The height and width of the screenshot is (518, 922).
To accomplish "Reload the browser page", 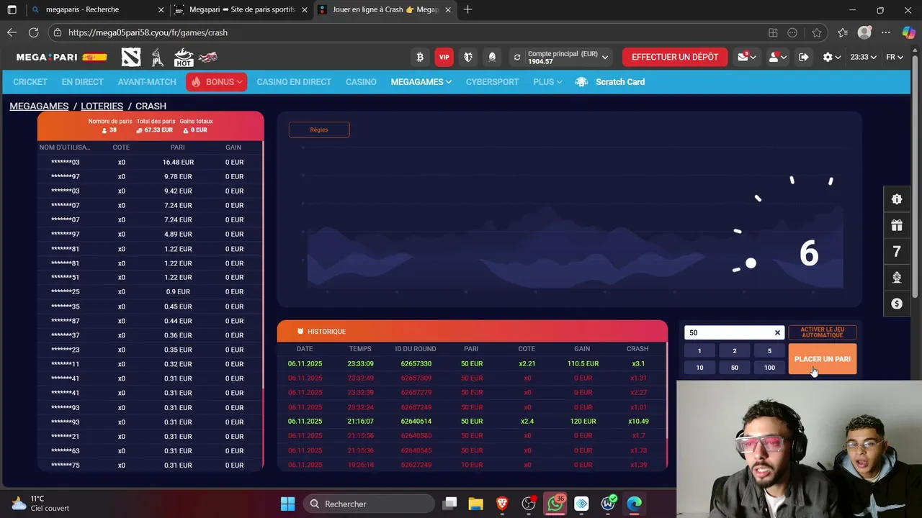I will 33,32.
